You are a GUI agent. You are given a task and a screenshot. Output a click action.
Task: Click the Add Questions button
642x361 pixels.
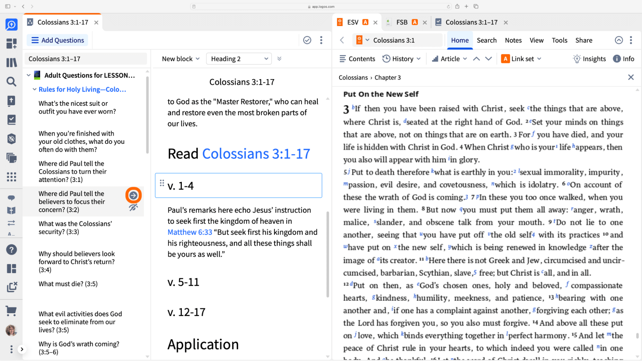coord(57,40)
